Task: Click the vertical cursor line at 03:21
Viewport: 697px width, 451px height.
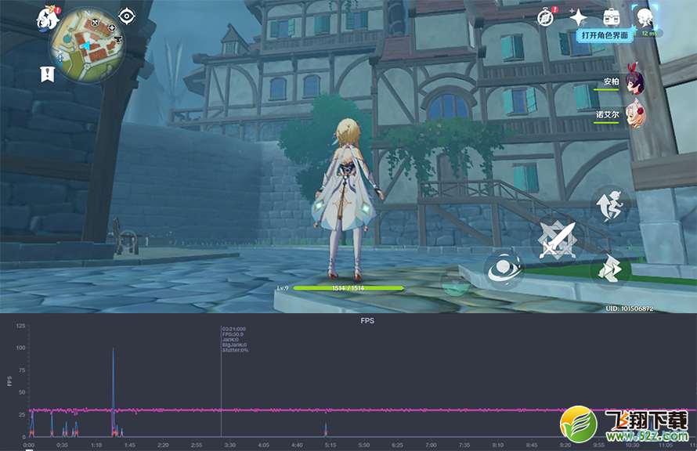Action: pyautogui.click(x=222, y=381)
